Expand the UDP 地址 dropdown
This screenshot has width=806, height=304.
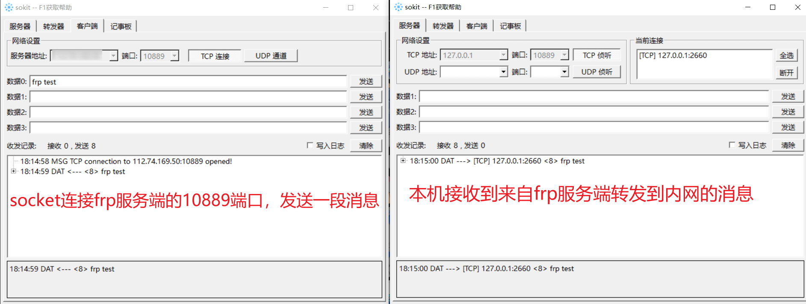click(x=503, y=72)
